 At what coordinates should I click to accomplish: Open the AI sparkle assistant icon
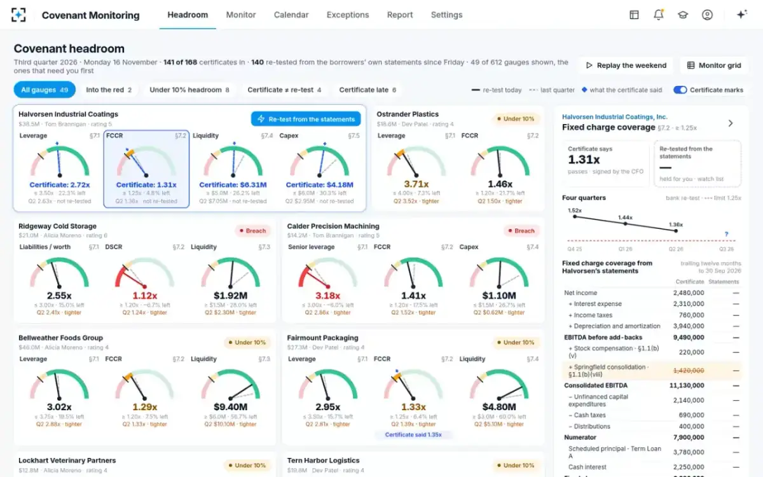click(741, 15)
